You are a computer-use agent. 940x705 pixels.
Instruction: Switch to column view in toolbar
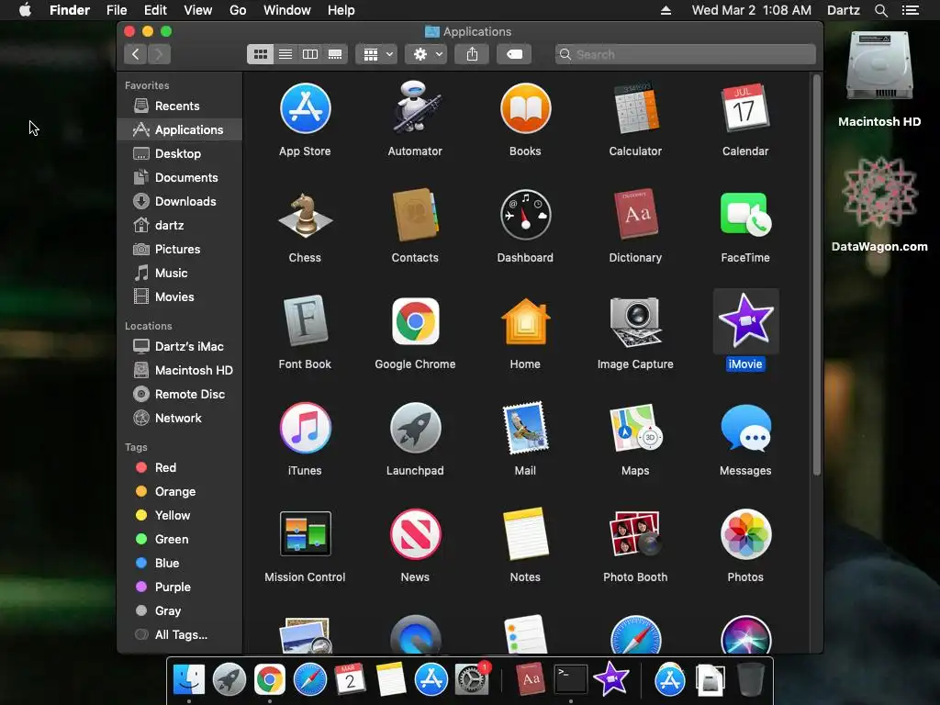pos(310,54)
